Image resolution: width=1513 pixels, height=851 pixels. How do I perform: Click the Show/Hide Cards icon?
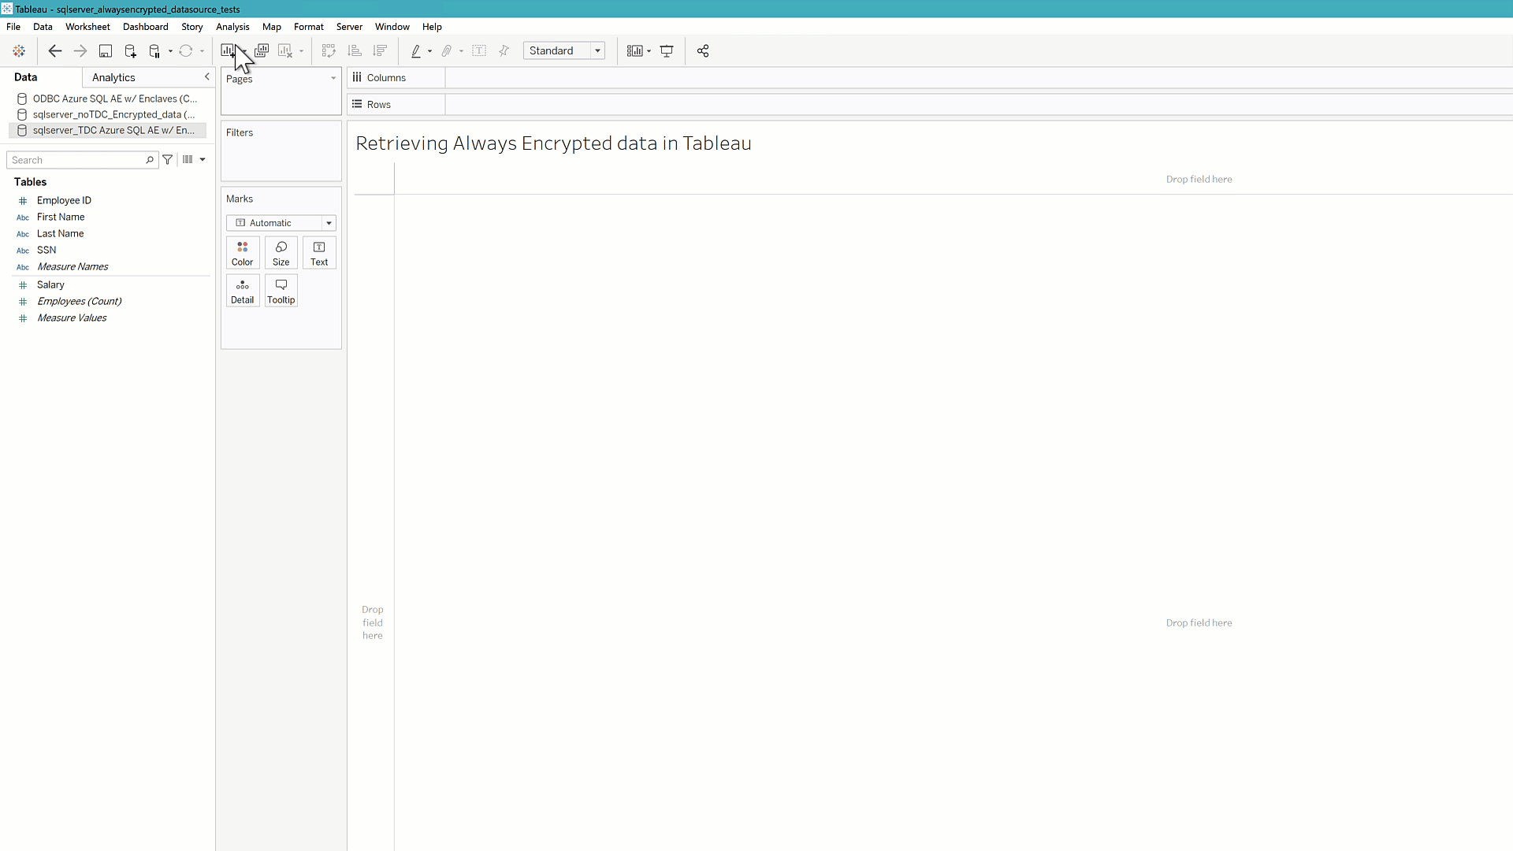[634, 51]
